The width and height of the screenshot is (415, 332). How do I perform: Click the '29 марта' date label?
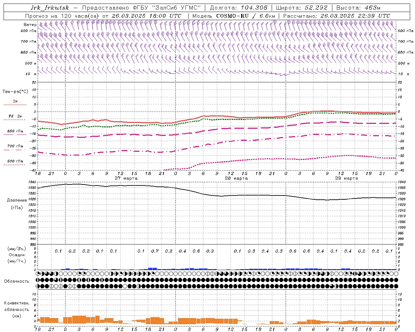tap(347, 178)
